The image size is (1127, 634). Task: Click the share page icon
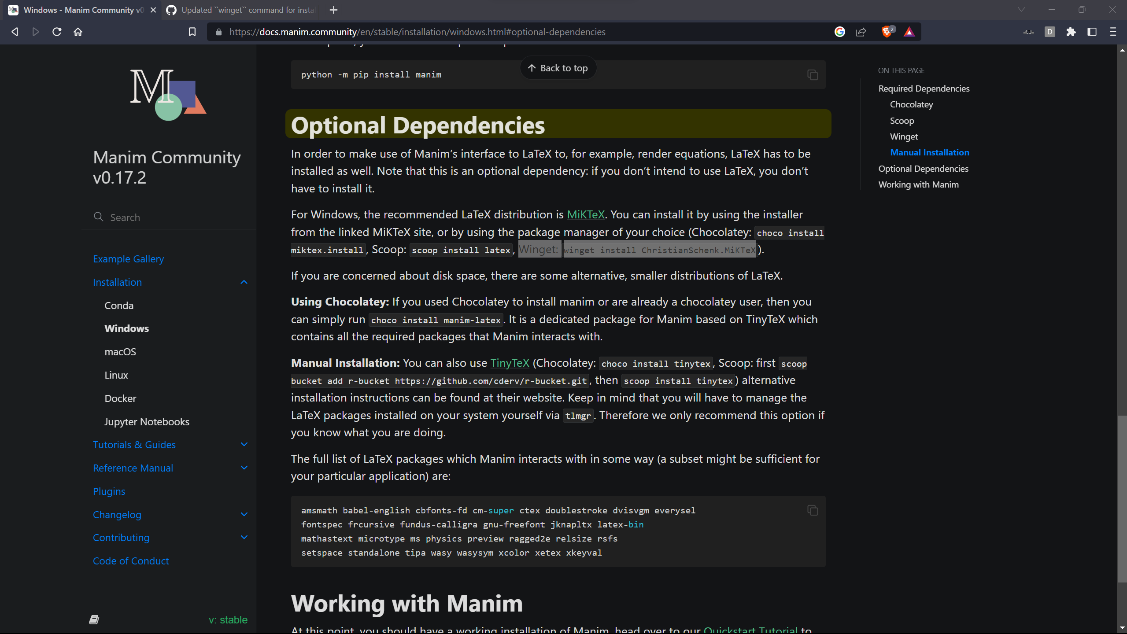click(861, 32)
